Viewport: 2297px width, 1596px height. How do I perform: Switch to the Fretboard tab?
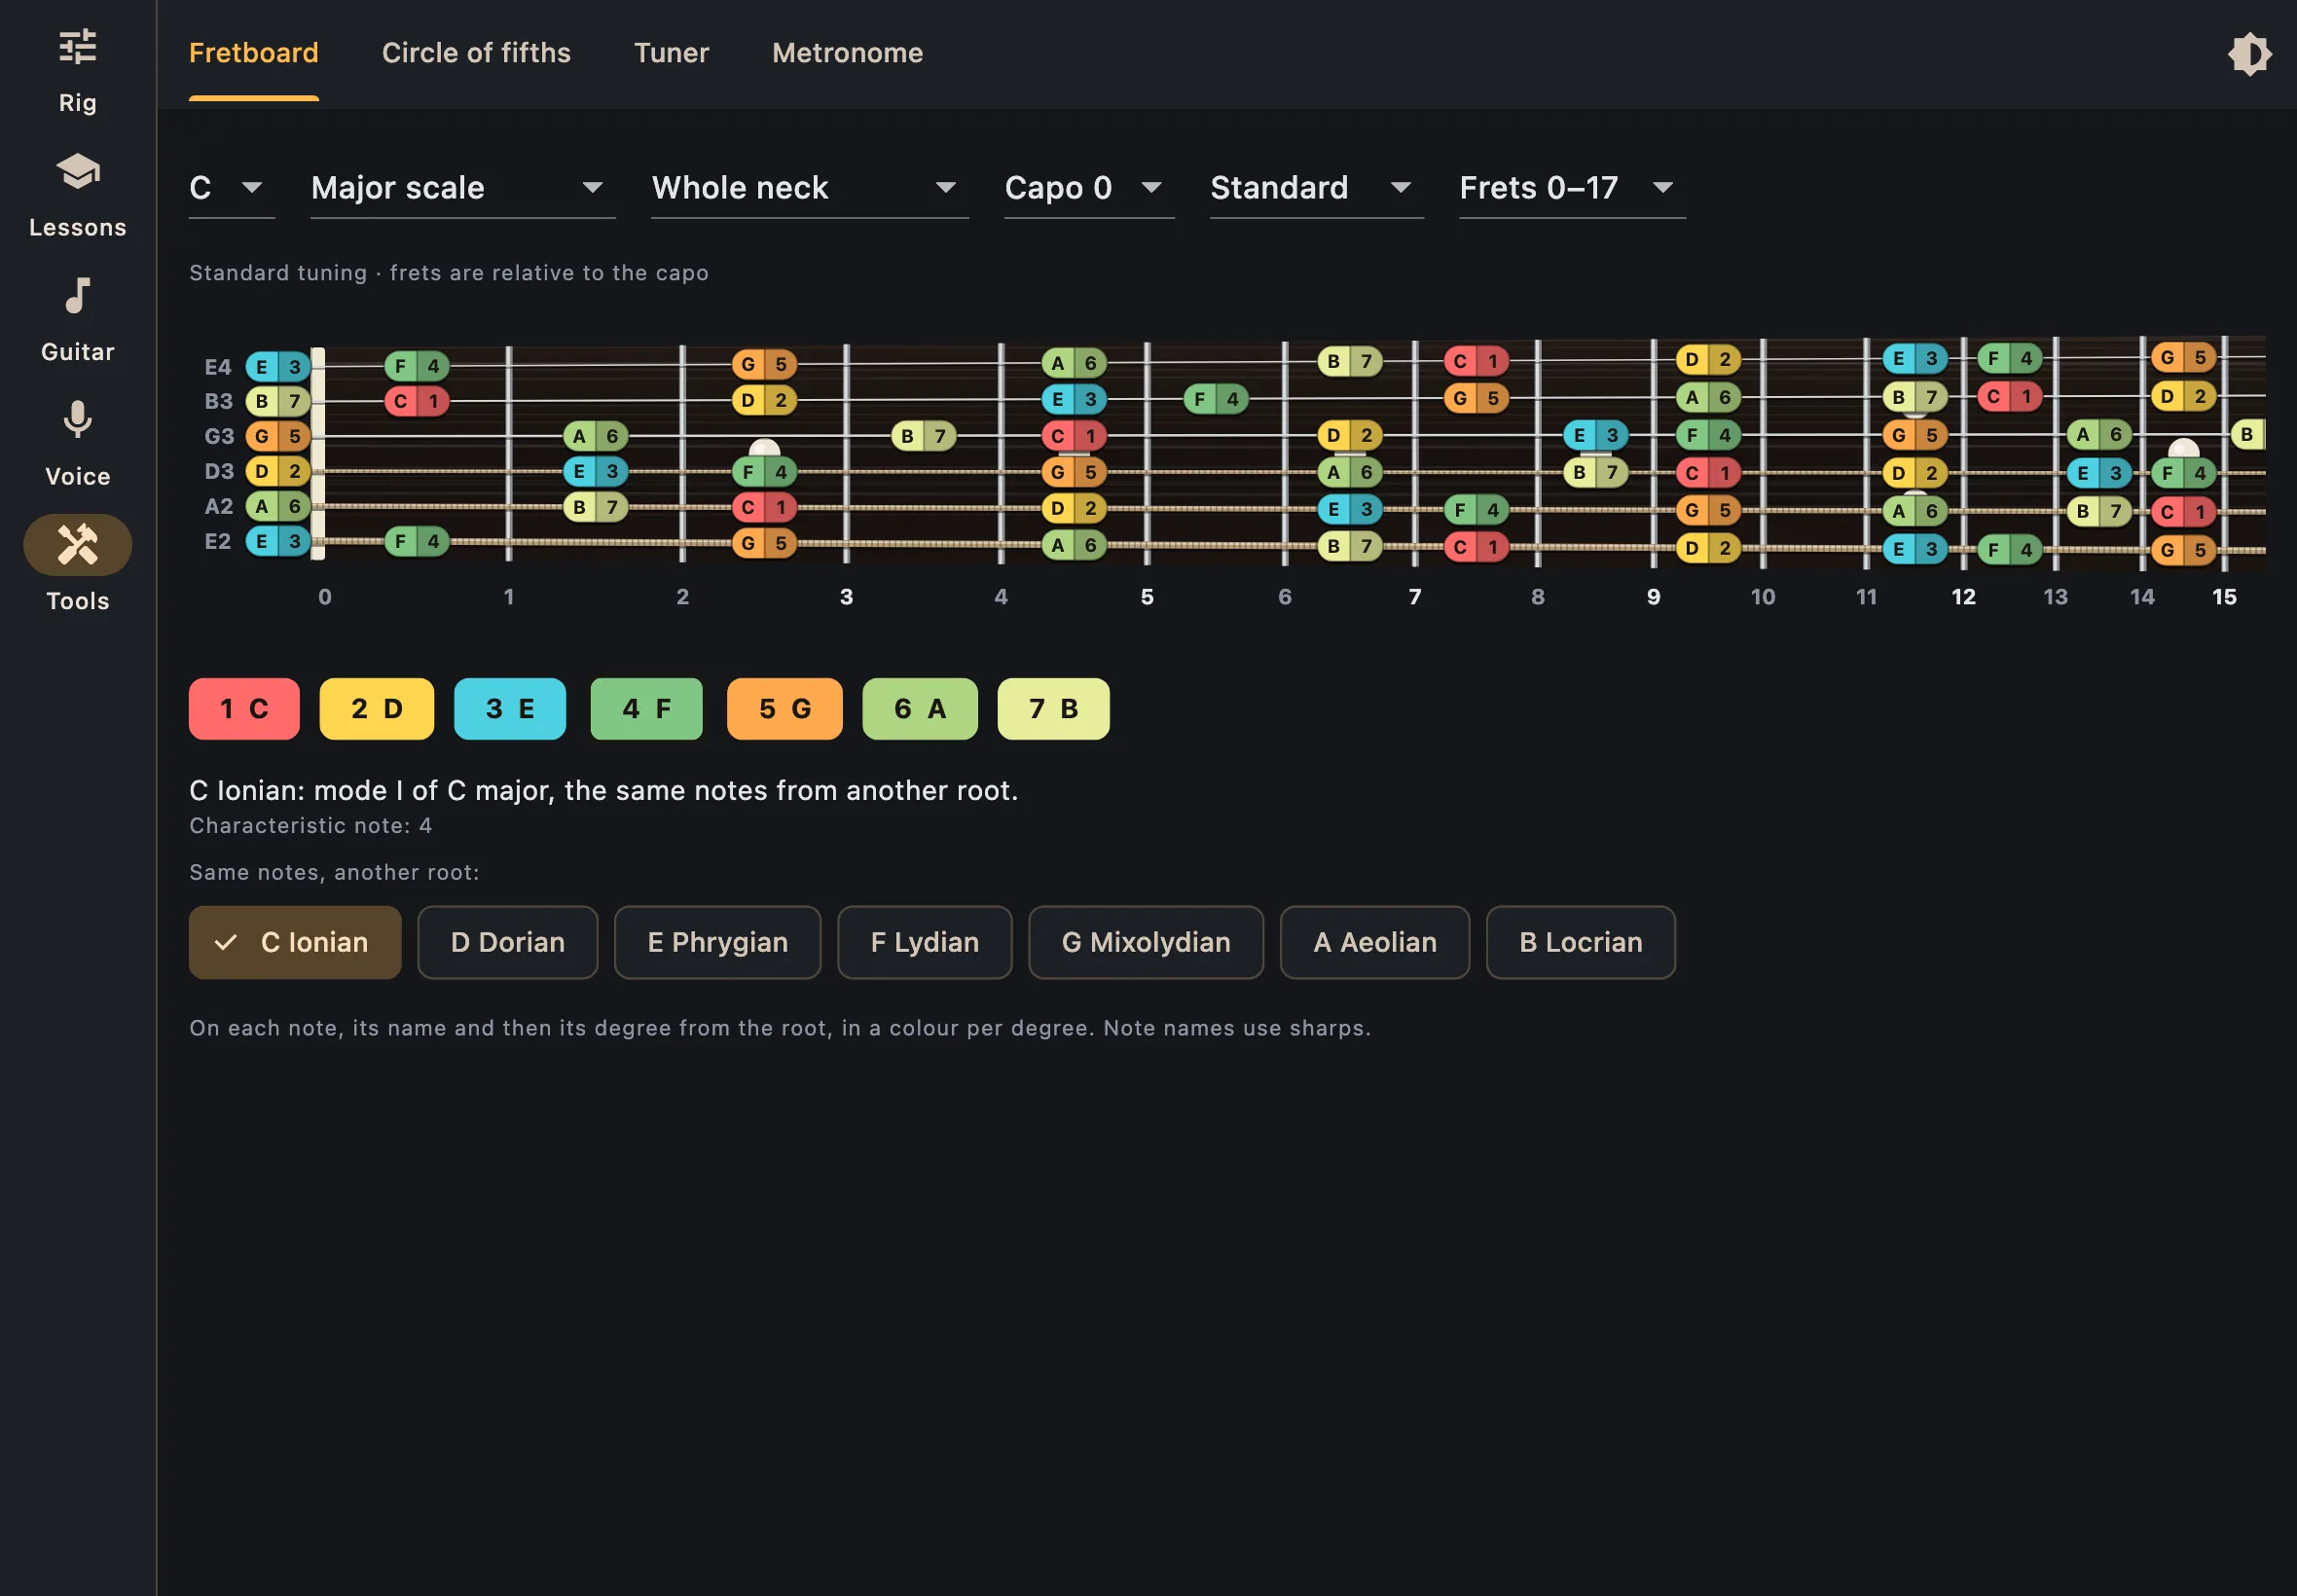pyautogui.click(x=254, y=53)
